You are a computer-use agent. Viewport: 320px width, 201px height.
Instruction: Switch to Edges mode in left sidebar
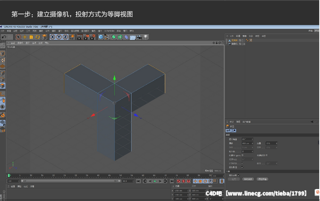point(3,79)
